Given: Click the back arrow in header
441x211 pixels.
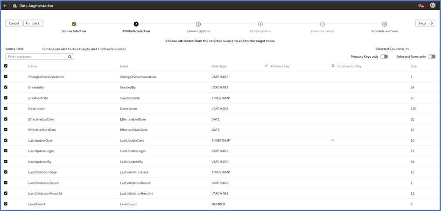Looking at the screenshot, I should click(x=5, y=6).
